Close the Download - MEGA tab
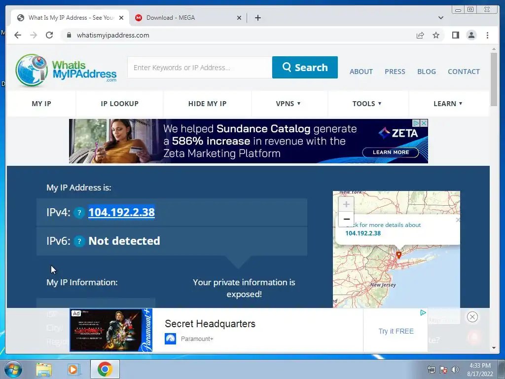Screen dimensions: 505x379 click(239, 18)
